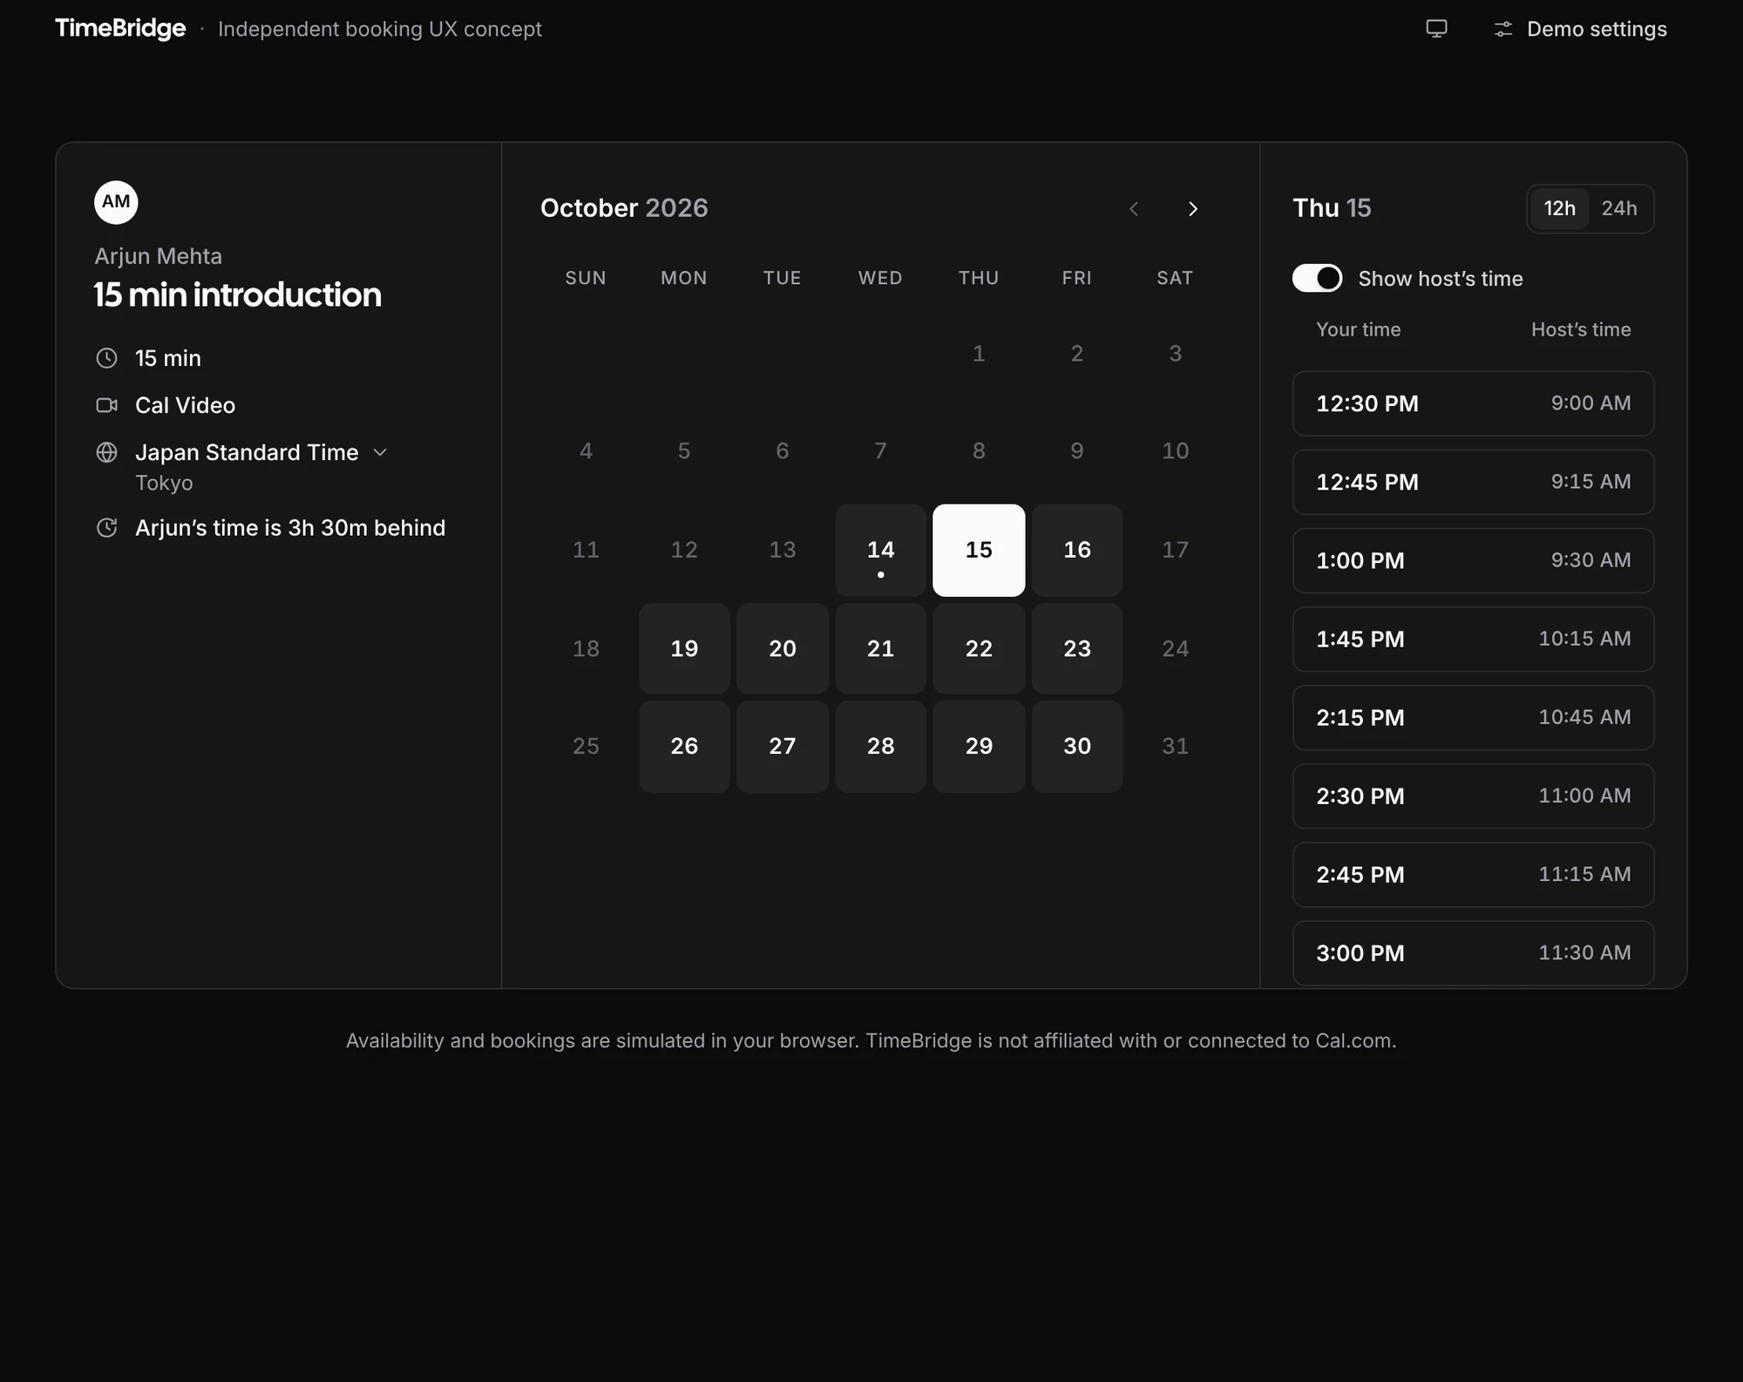Pick October 21 date
1743x1382 pixels.
[x=880, y=648]
